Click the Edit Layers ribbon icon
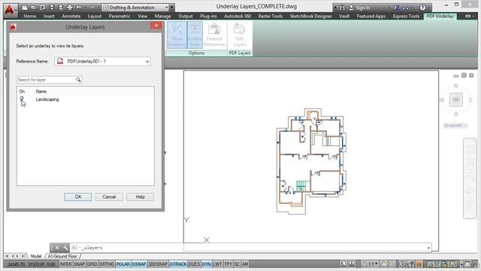Image resolution: width=481 pixels, height=271 pixels. point(240,35)
